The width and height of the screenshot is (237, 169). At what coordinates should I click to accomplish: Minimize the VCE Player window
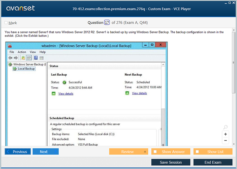pyautogui.click(x=226, y=3)
